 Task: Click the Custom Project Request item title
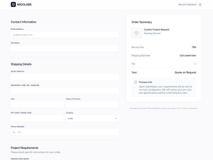point(157,30)
